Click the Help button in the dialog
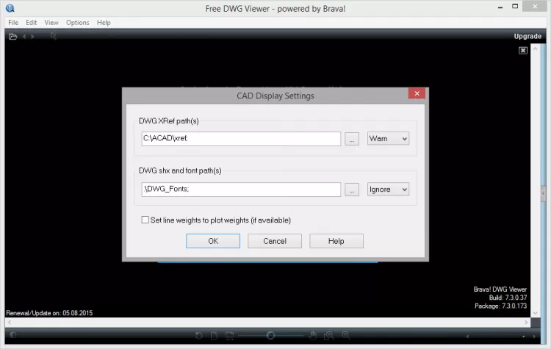 336,241
